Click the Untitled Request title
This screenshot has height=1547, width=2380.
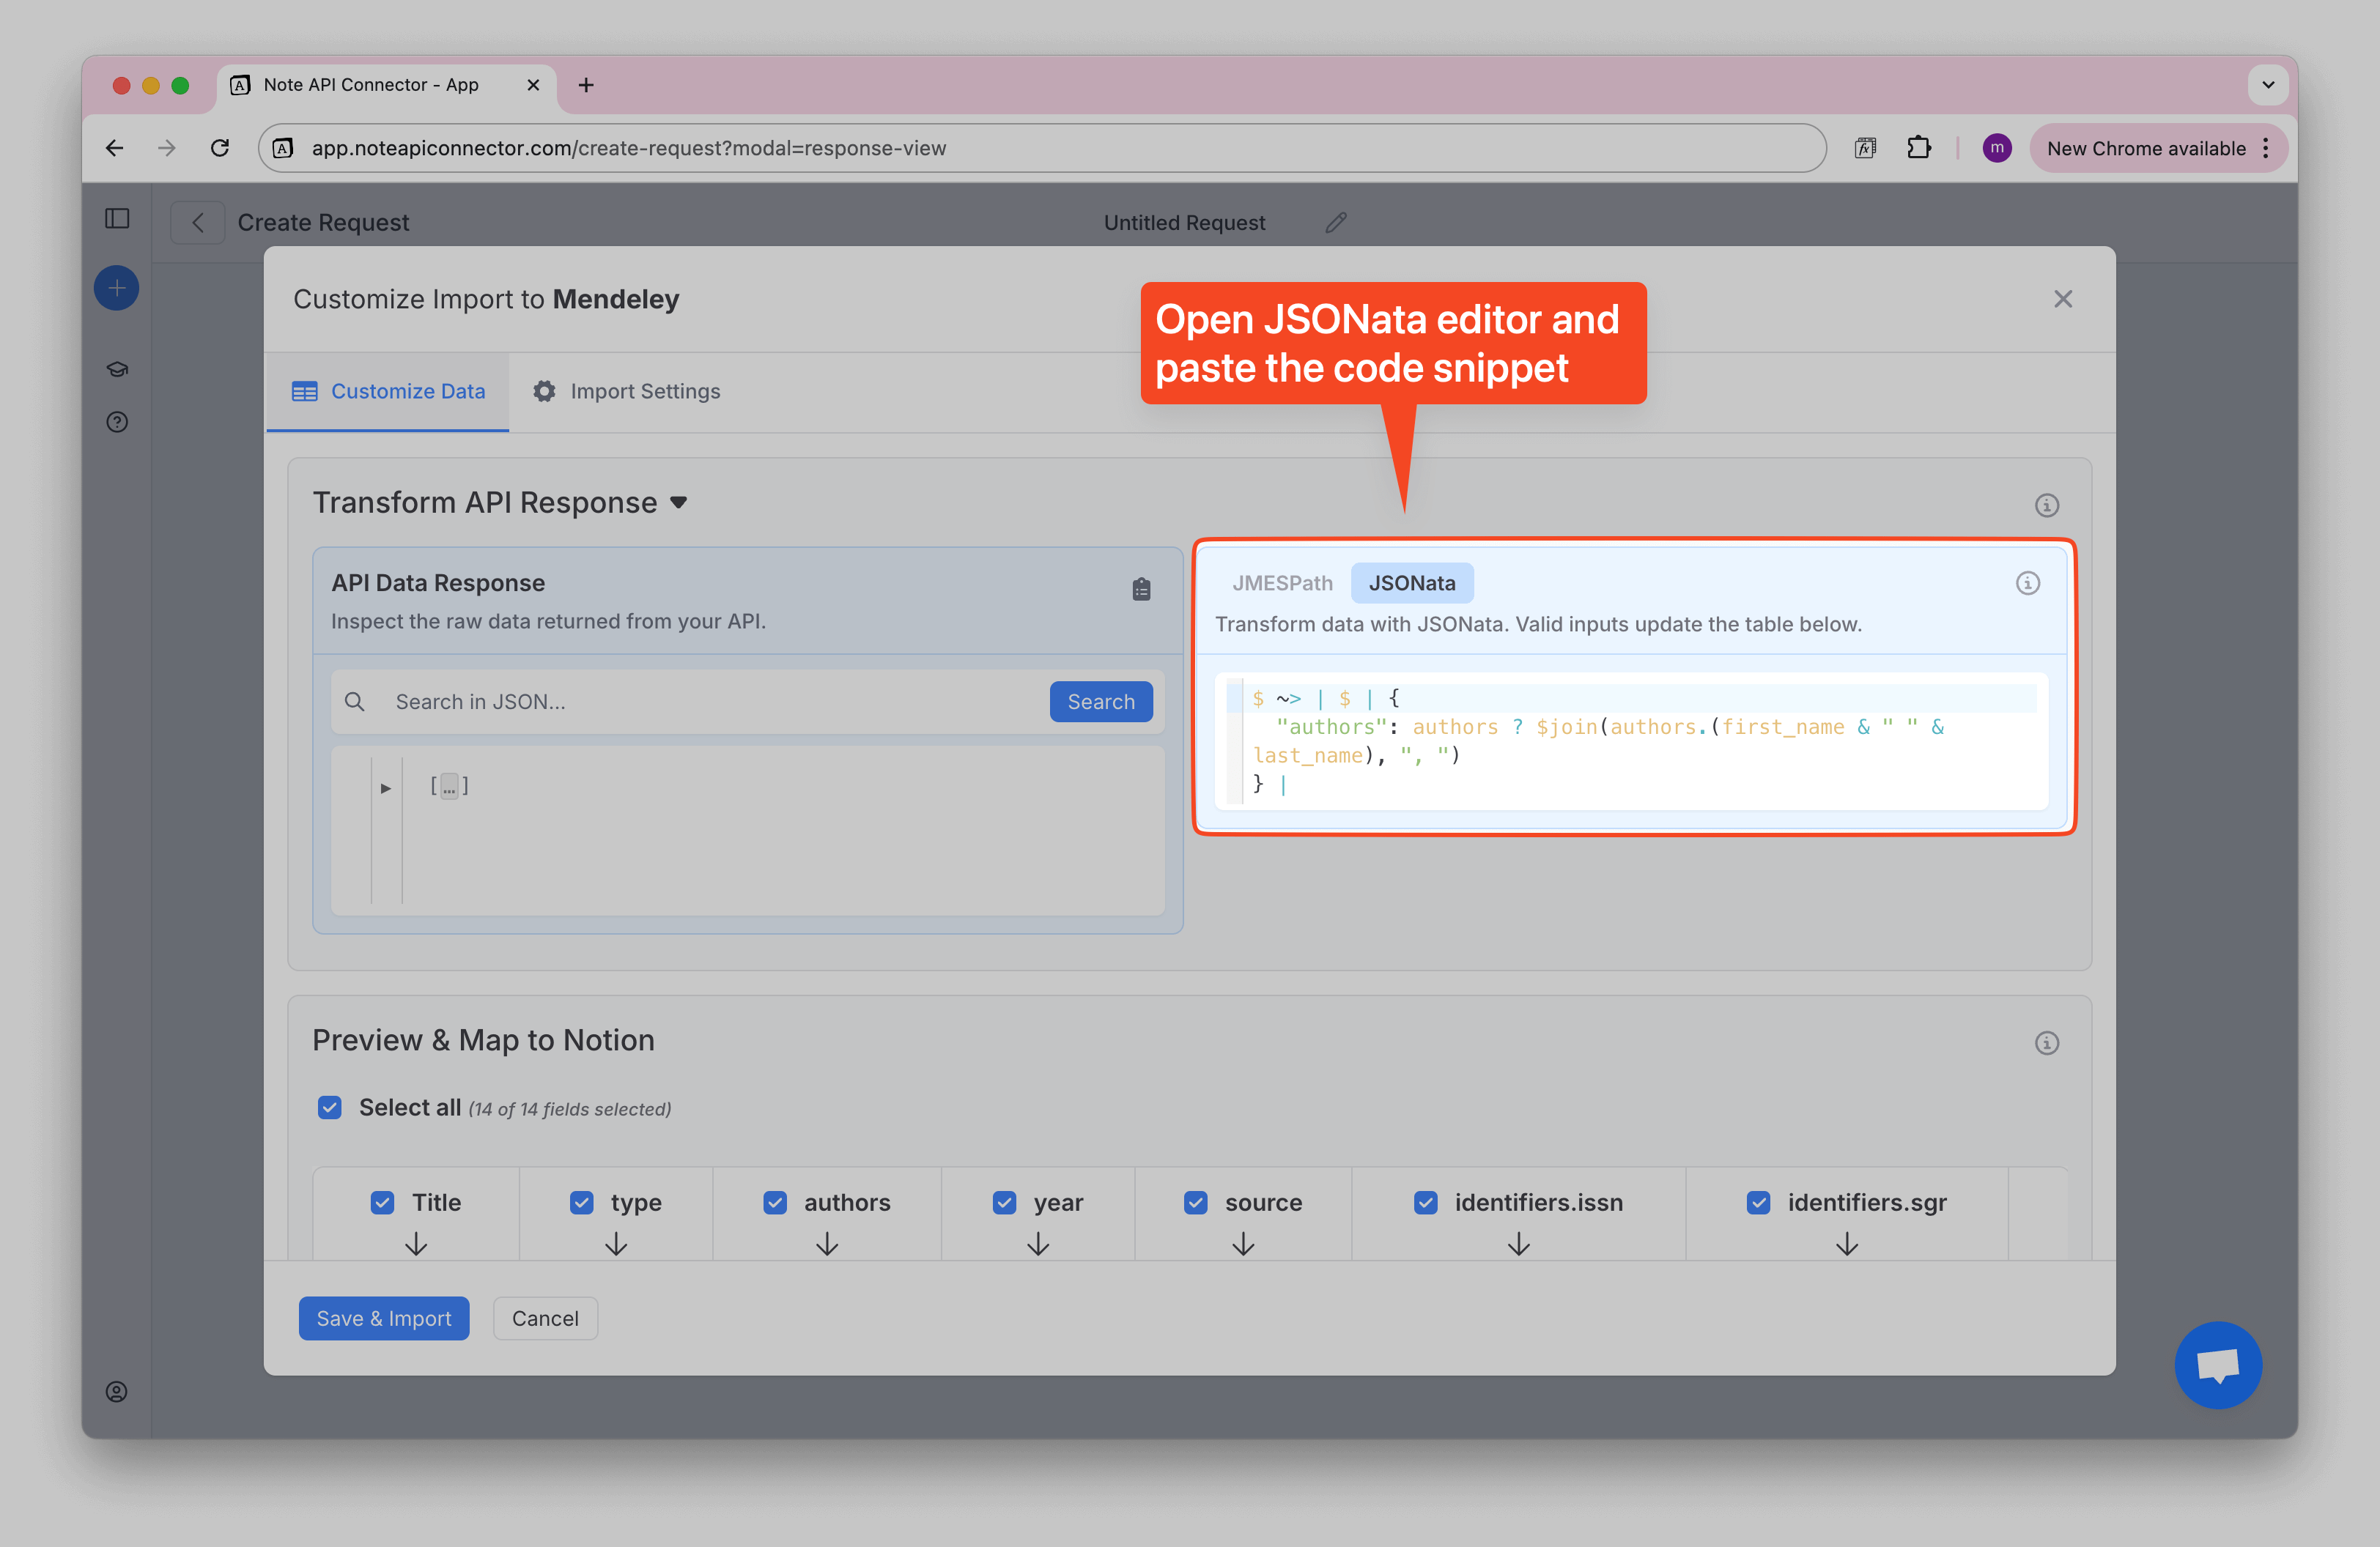pyautogui.click(x=1184, y=222)
